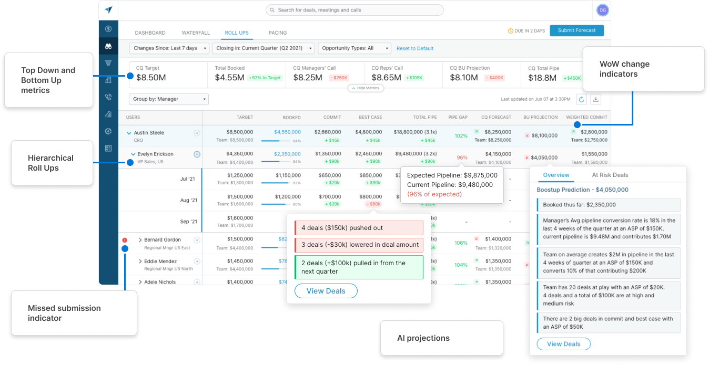Click the dollar sign icon in sidebar
709x366 pixels.
click(108, 29)
